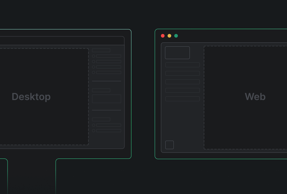Click the green traffic light on the Web window
Screen dimensions: 287x194
pos(176,35)
